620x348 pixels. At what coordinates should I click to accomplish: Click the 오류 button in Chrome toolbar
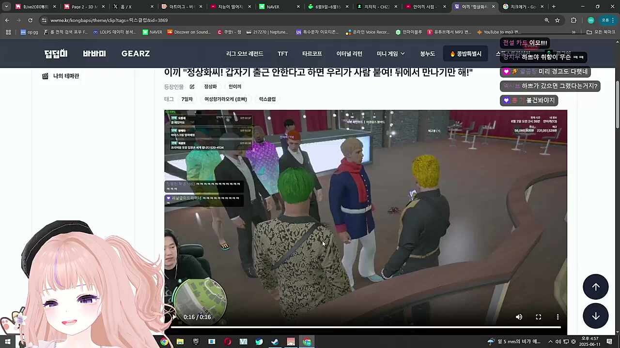[x=605, y=20]
